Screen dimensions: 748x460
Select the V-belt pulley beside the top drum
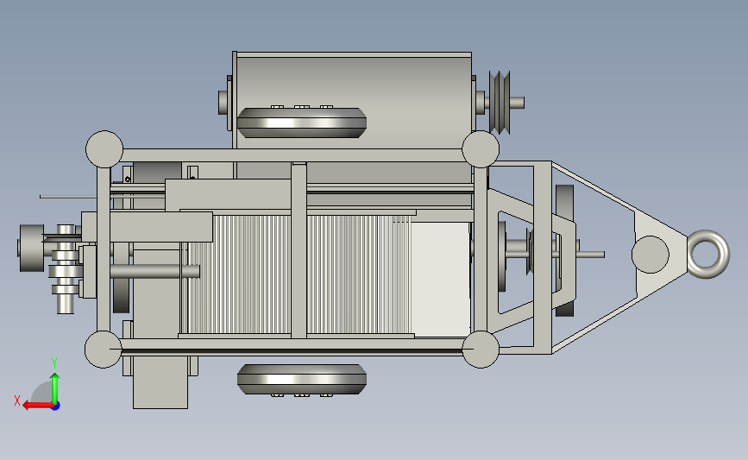(x=500, y=103)
